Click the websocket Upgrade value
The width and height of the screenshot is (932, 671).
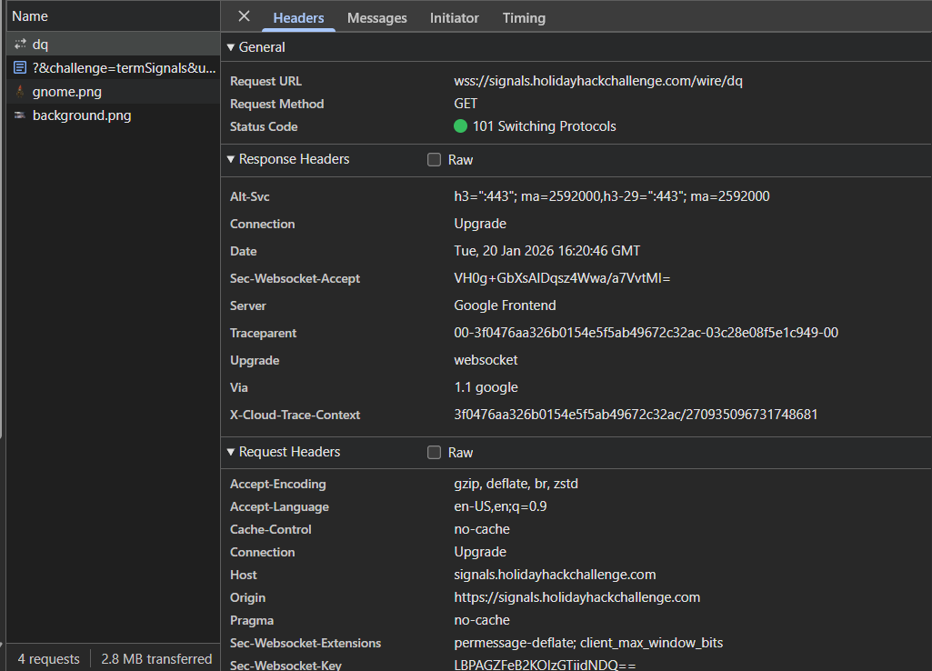point(486,360)
